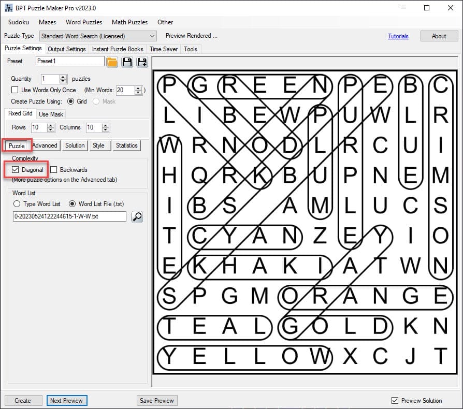Viewport: 463px width, 409px height.
Task: Click the Statistics button
Action: pos(126,145)
